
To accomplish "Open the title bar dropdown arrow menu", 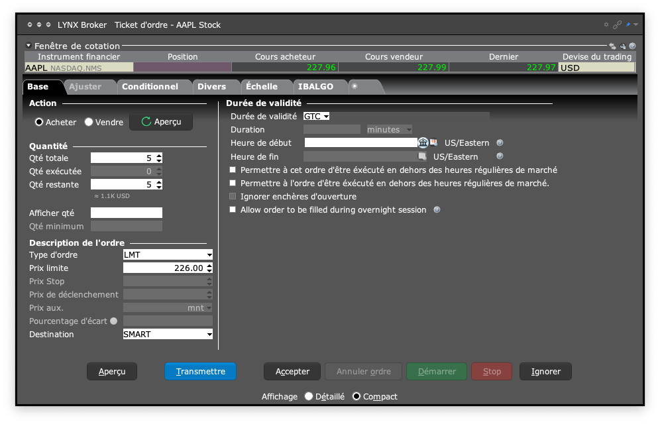I will point(635,25).
